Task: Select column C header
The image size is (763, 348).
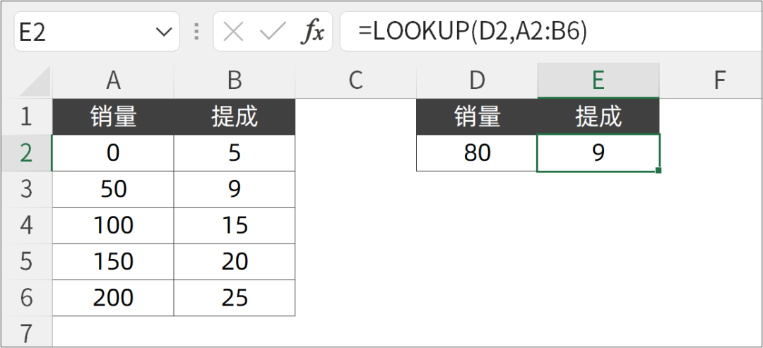Action: [355, 80]
